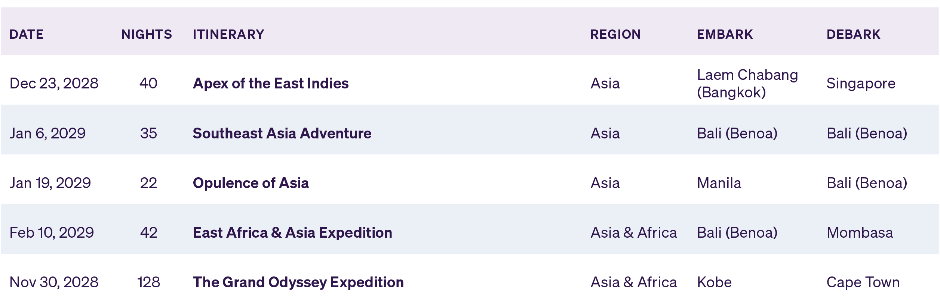940x297 pixels.
Task: Select the ITINERARY column header
Action: 228,34
